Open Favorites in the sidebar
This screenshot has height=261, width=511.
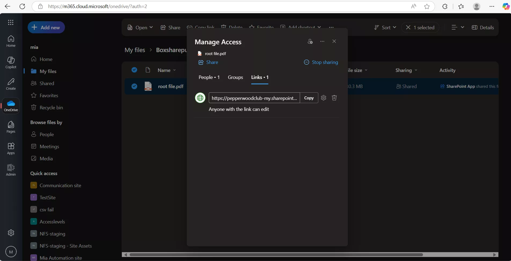point(49,96)
